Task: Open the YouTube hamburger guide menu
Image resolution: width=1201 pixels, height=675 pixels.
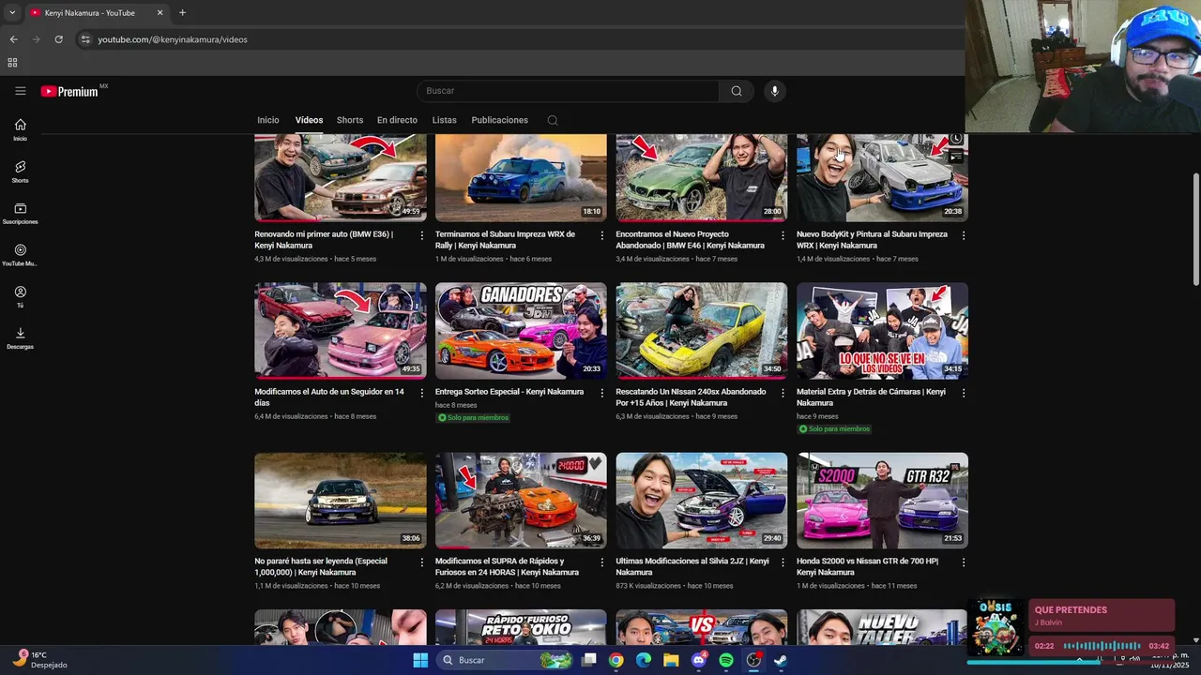Action: 20,91
